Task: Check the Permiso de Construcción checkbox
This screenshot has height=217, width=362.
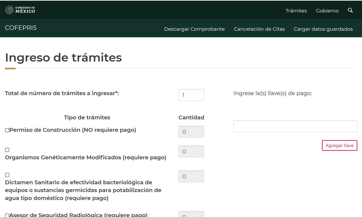Action: click(7, 130)
